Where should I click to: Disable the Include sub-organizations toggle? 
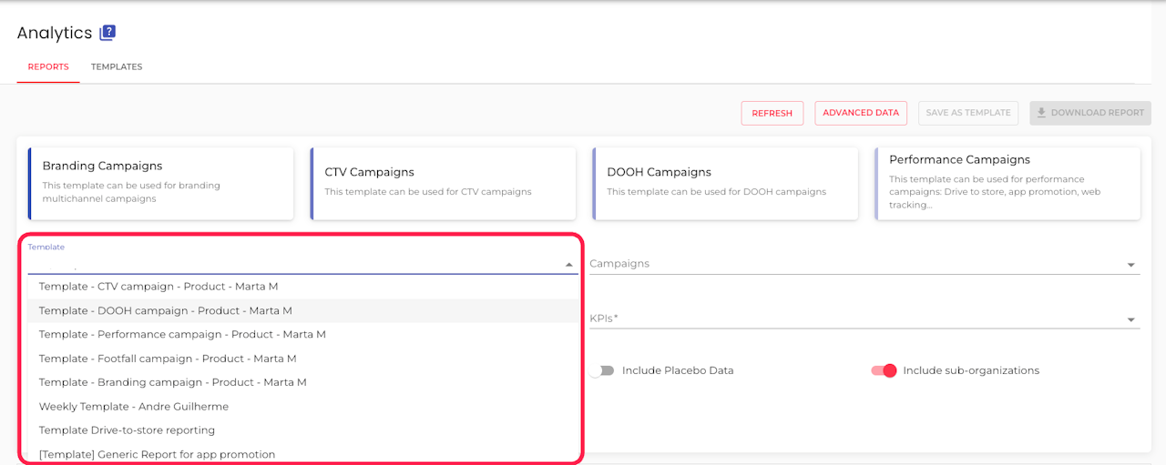884,370
